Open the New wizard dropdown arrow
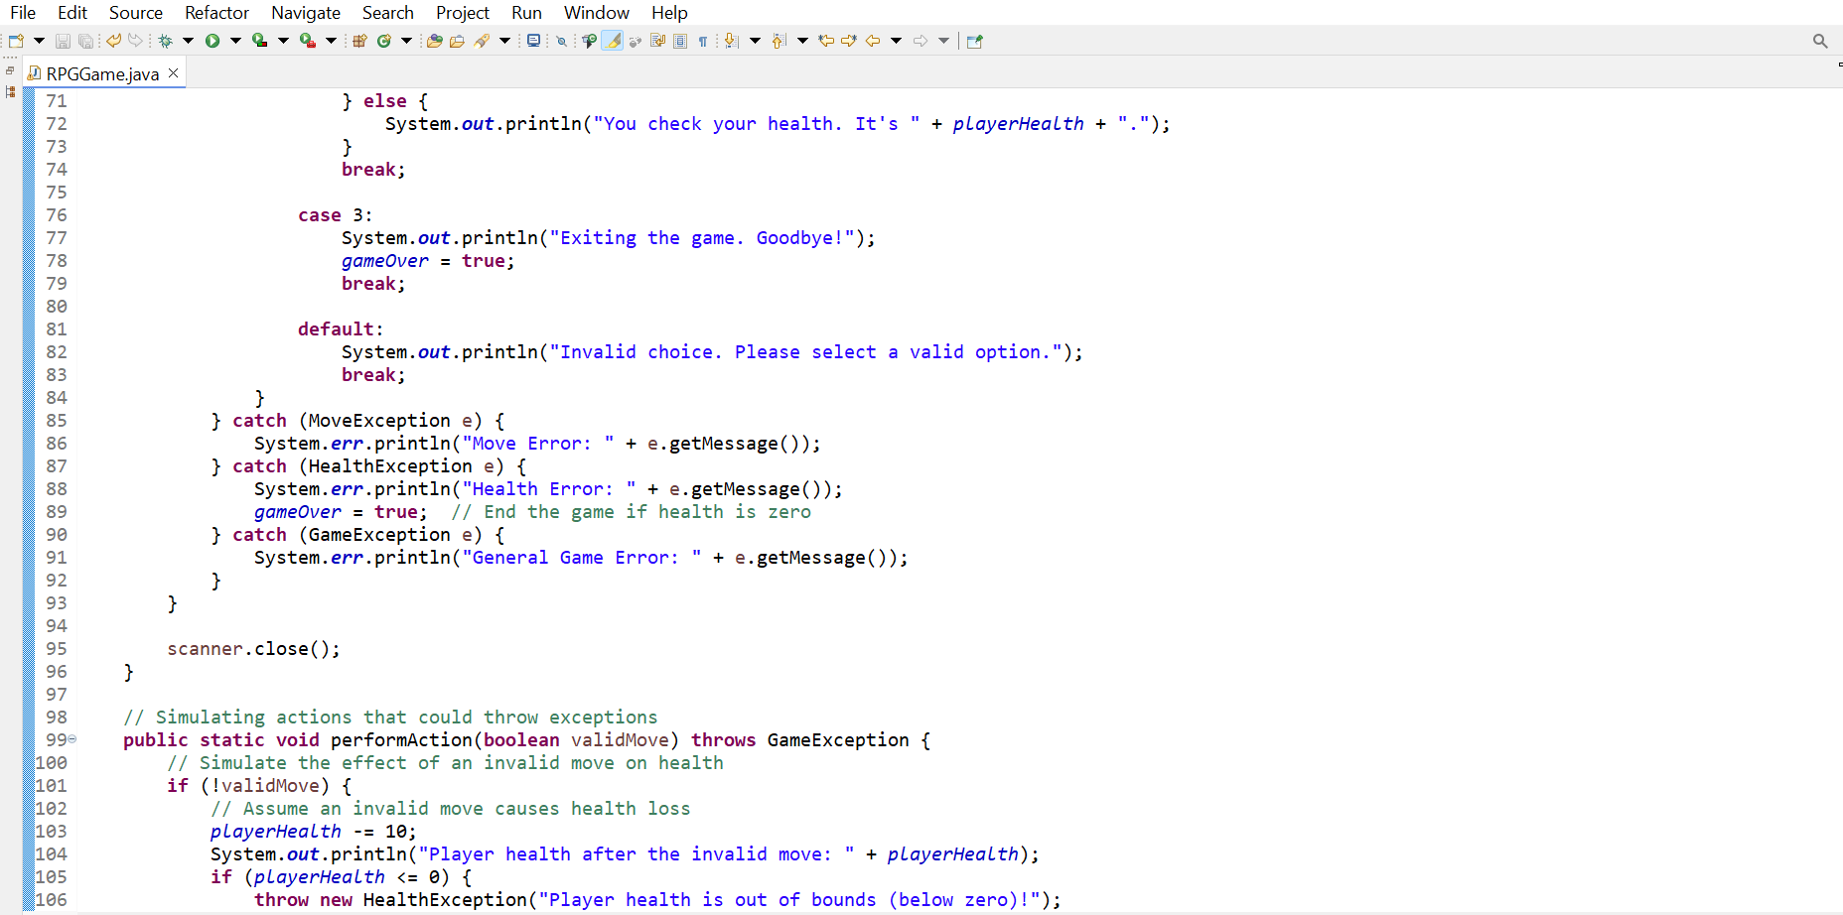1843x915 pixels. (40, 41)
